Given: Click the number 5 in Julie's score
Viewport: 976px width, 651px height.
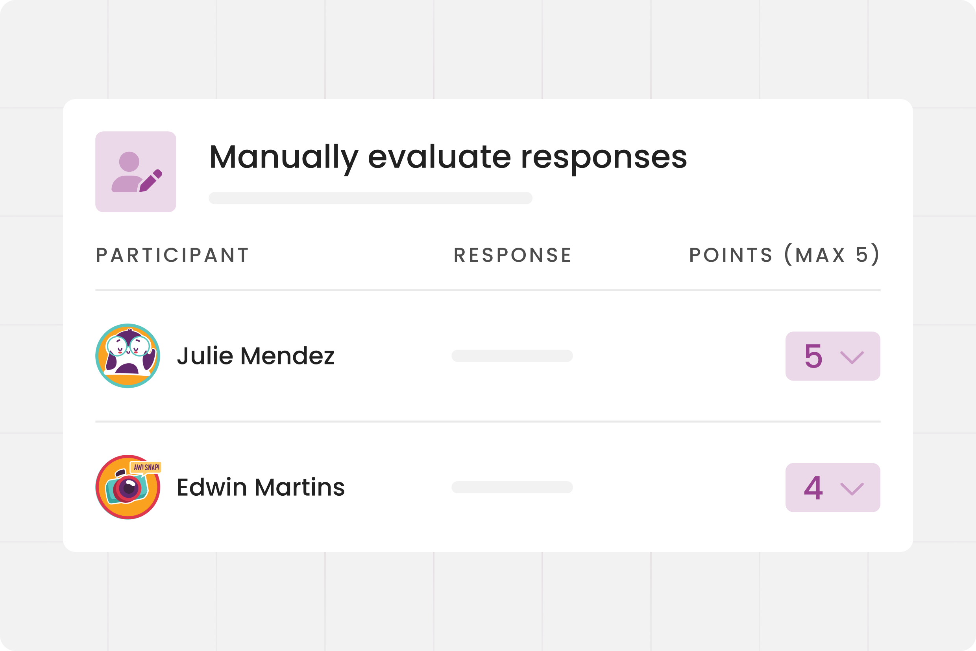Looking at the screenshot, I should (813, 356).
